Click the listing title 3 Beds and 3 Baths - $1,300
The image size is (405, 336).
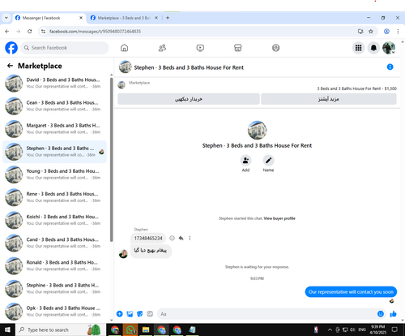[356, 88]
